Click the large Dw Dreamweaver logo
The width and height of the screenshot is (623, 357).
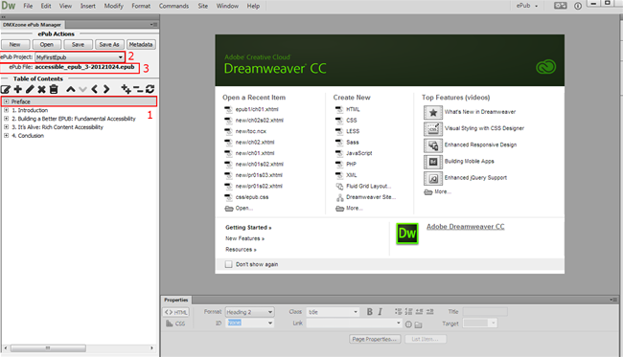(x=407, y=234)
